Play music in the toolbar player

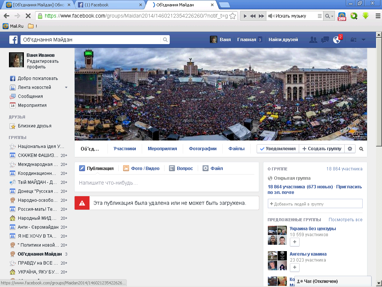[x=245, y=16]
